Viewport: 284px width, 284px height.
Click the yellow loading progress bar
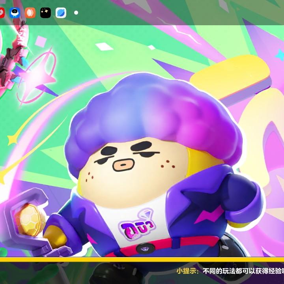(x=142, y=260)
